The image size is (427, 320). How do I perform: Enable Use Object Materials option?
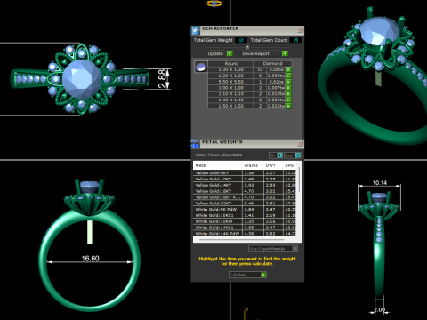click(x=273, y=248)
